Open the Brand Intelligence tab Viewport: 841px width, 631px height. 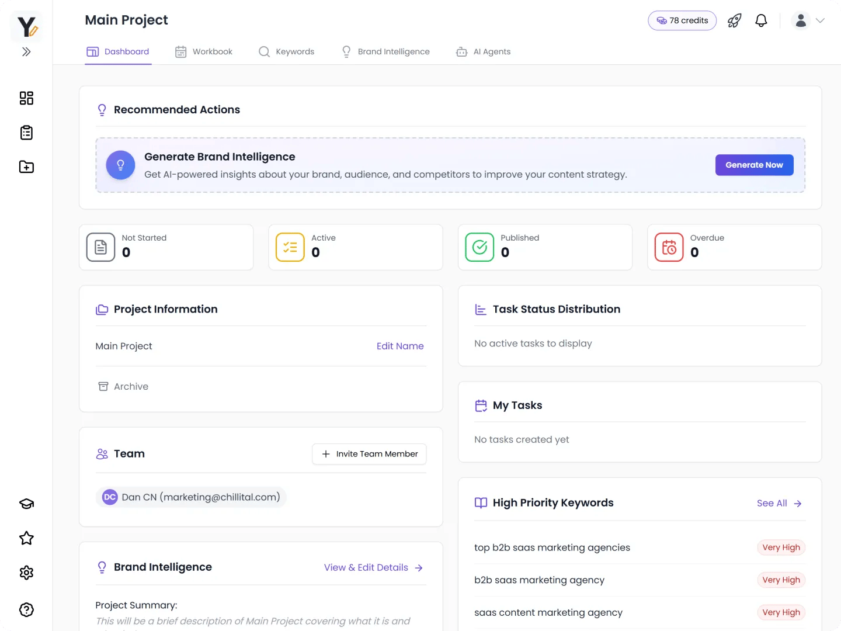click(385, 51)
